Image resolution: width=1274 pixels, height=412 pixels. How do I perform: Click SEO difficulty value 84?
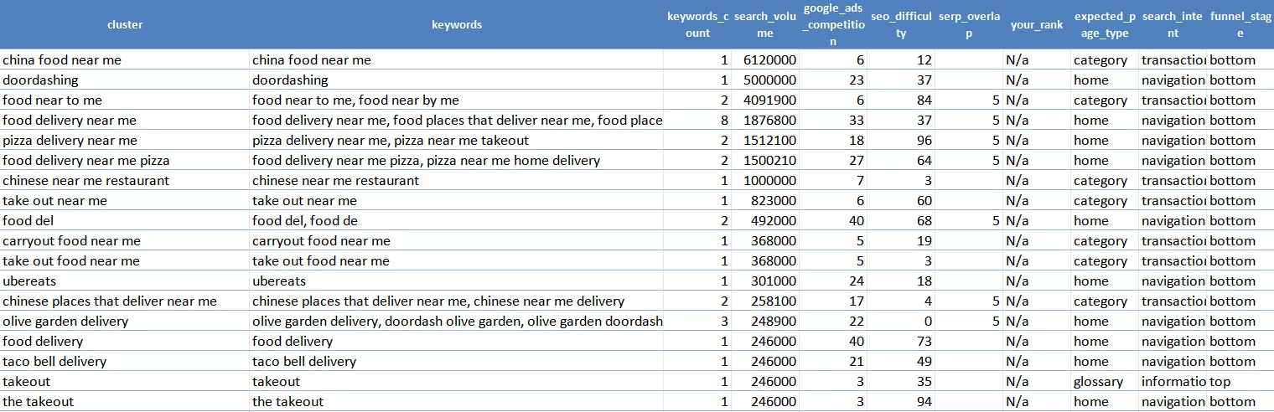901,100
